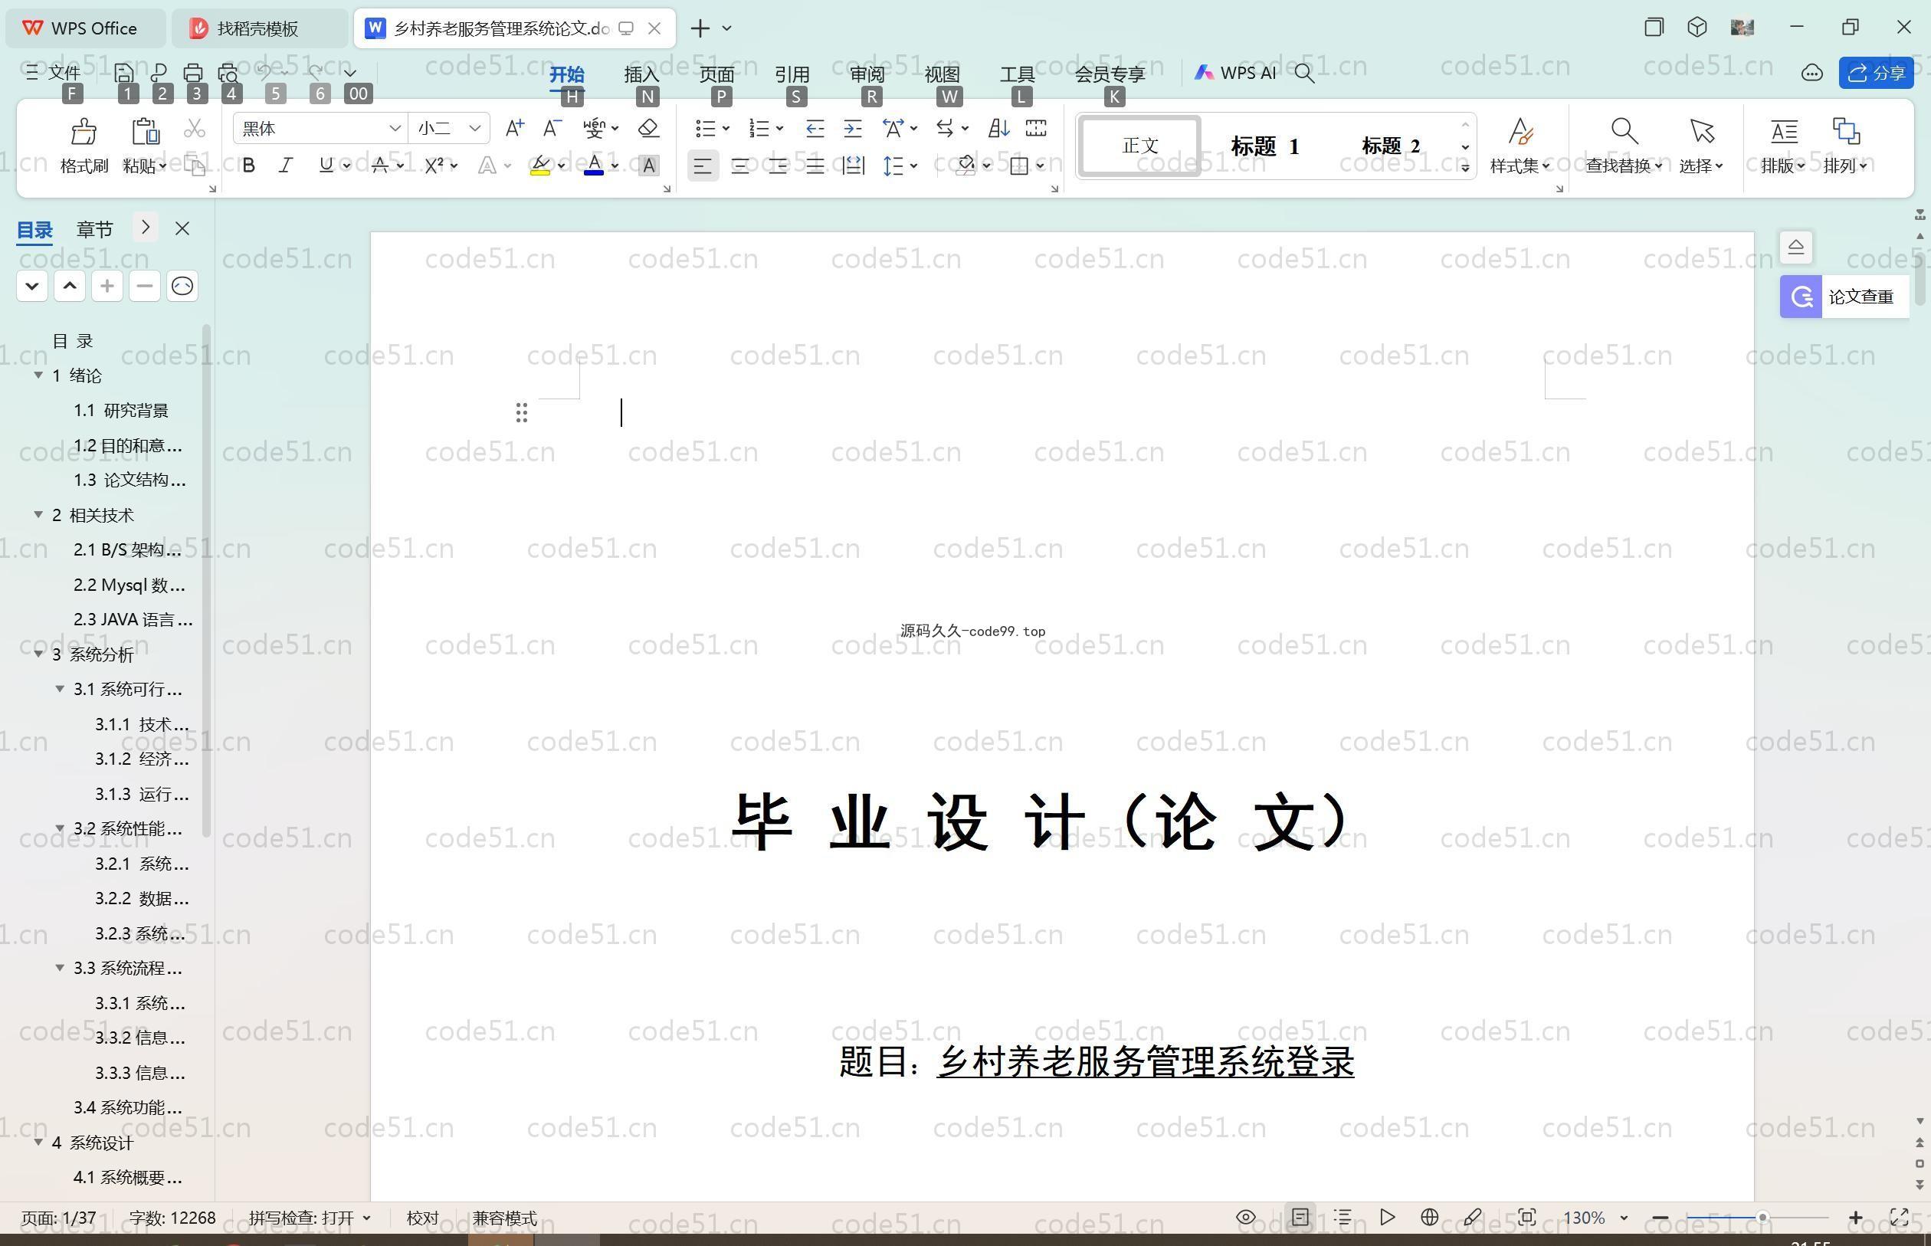Click the sort (A-Z) icon
This screenshot has height=1246, width=1931.
pyautogui.click(x=998, y=128)
